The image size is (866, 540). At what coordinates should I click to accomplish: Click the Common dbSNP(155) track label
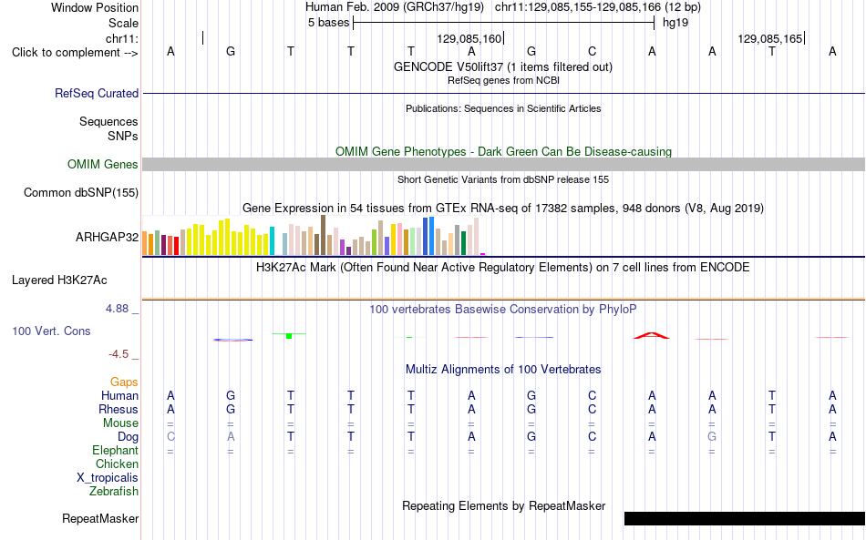[x=80, y=192]
